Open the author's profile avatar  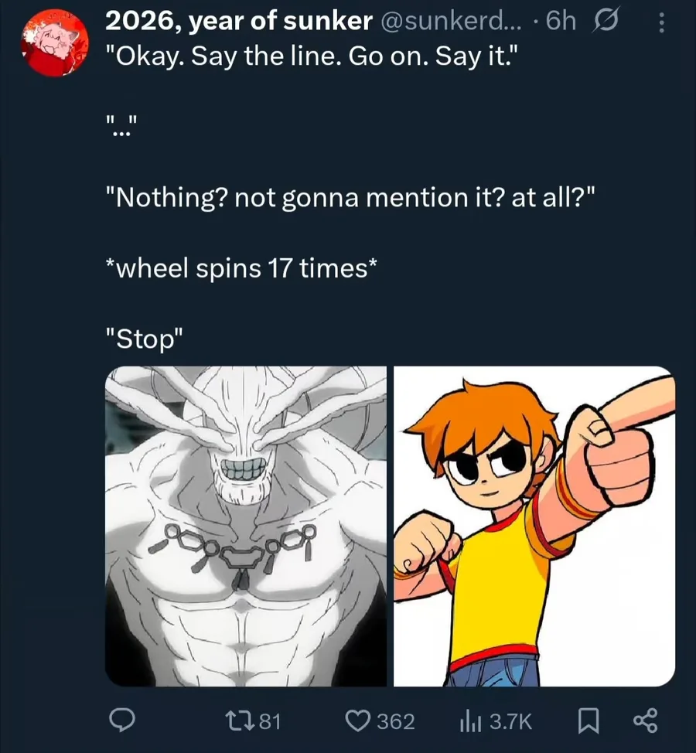[53, 45]
